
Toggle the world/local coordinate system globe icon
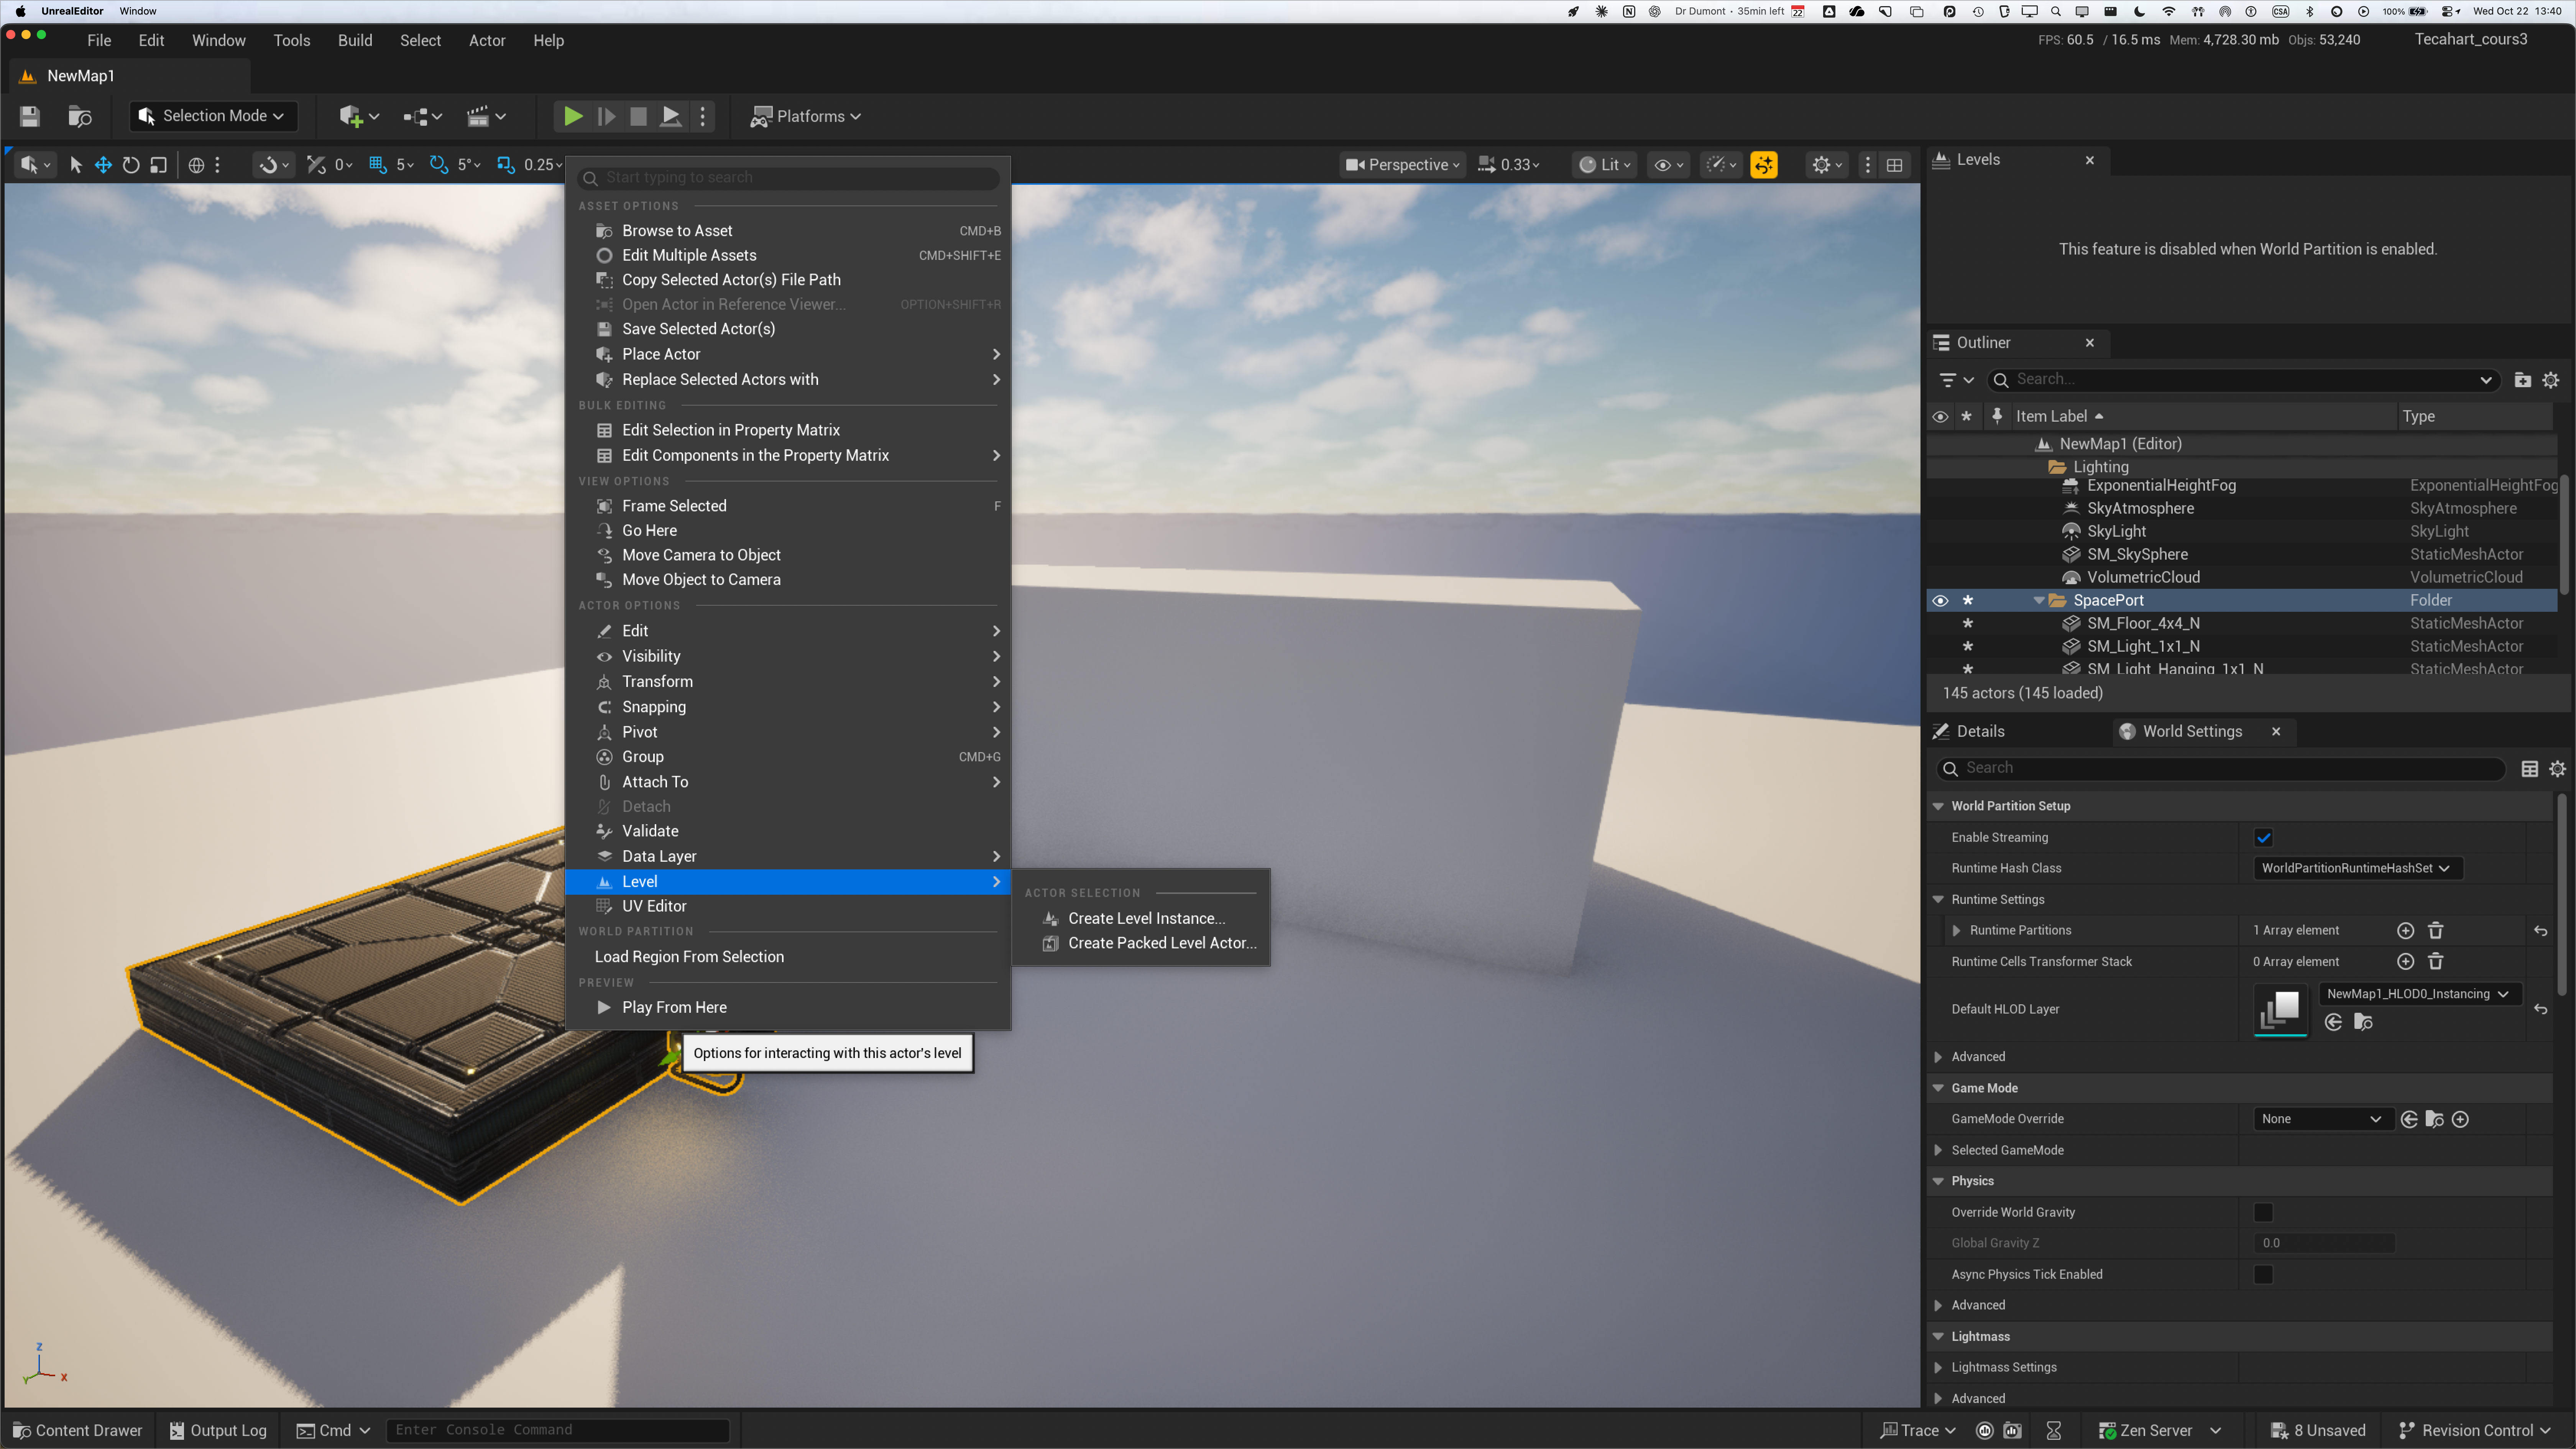pos(196,165)
